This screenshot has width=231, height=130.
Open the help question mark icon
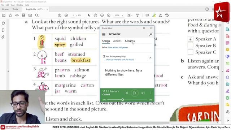click(x=207, y=9)
